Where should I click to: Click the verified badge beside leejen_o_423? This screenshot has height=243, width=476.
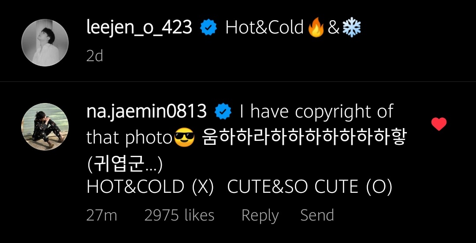pyautogui.click(x=208, y=28)
